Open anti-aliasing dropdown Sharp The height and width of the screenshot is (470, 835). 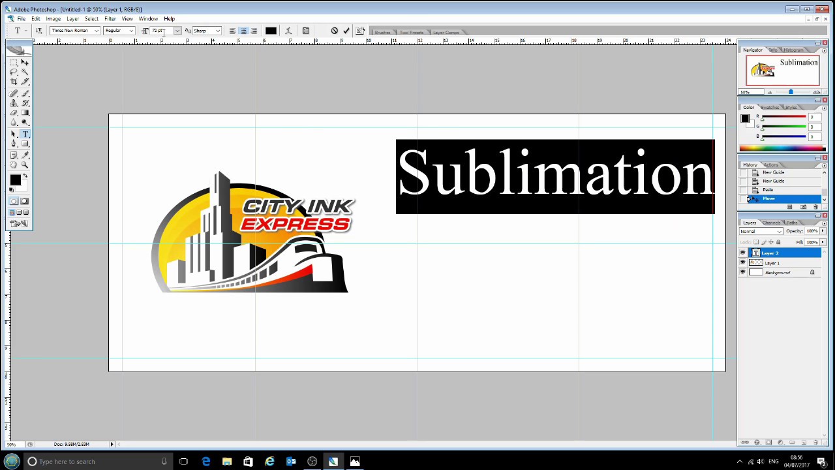tap(207, 31)
